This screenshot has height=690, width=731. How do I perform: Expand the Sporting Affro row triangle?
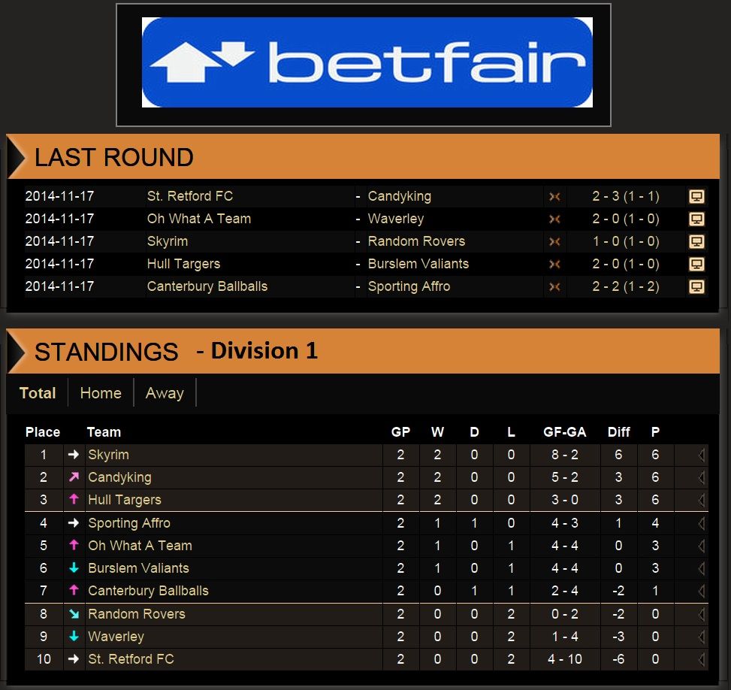coord(701,523)
